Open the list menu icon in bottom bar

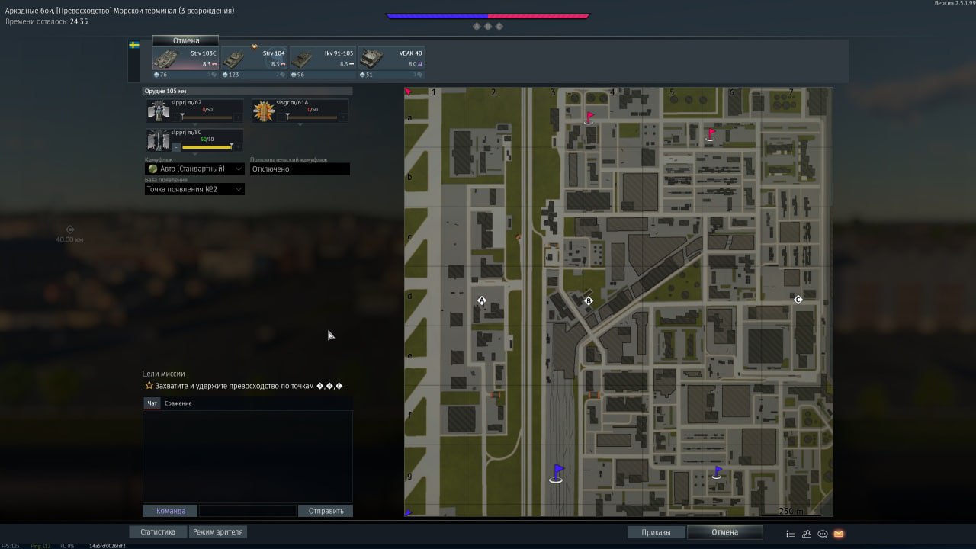coord(791,534)
